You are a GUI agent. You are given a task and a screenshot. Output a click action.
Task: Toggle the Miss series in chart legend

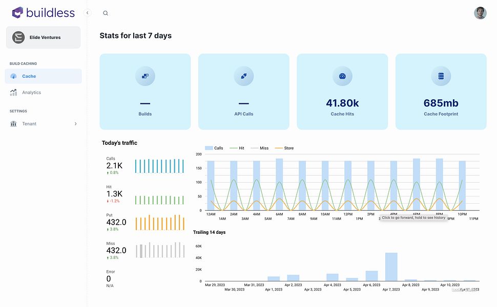(260, 148)
